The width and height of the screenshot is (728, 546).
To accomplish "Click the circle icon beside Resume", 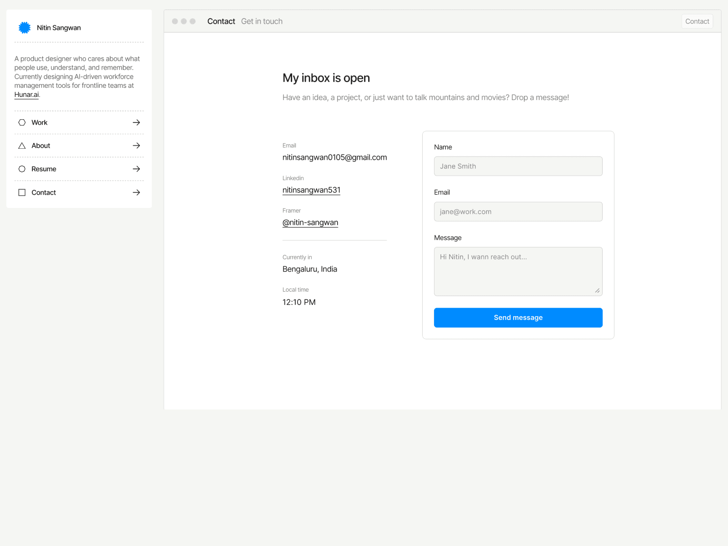I will tap(22, 169).
